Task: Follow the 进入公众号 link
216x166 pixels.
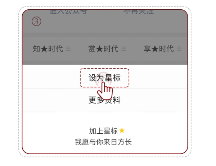Action: pos(68,11)
